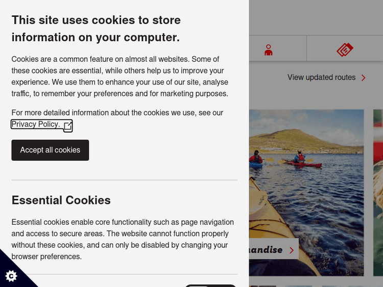Select the Essential Cookies heading
Screen dimensions: 383x287
point(61,200)
